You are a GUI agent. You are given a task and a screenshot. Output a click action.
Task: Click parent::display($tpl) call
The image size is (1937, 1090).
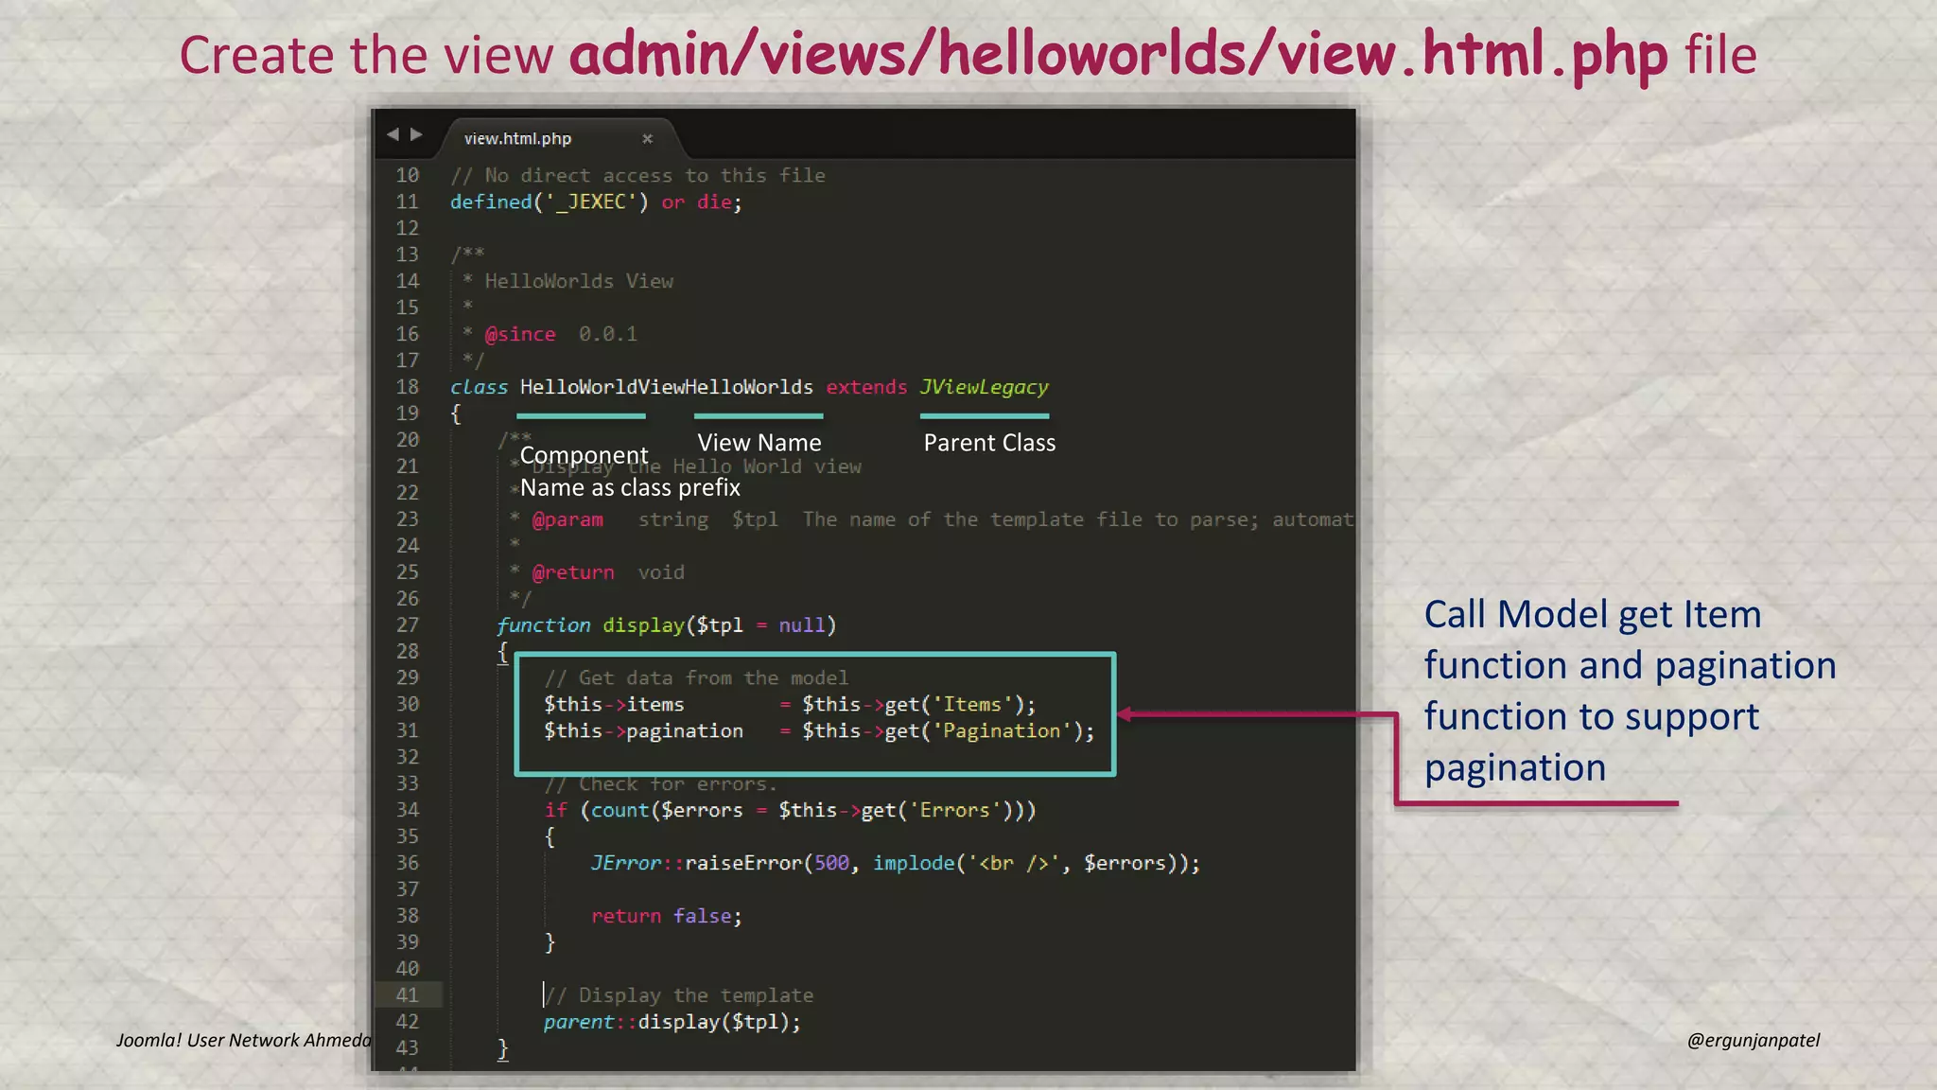(x=672, y=1022)
